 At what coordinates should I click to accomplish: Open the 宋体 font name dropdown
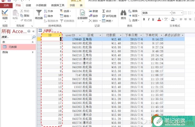(170, 13)
